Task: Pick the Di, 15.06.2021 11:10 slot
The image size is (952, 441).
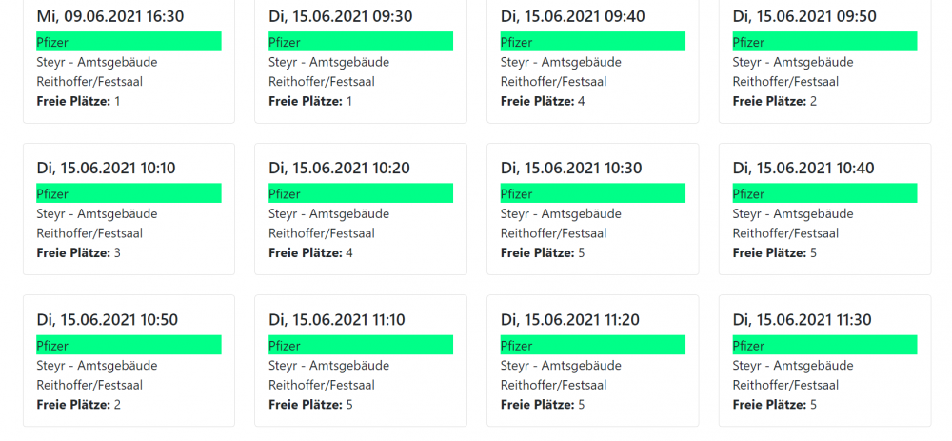Action: [361, 361]
